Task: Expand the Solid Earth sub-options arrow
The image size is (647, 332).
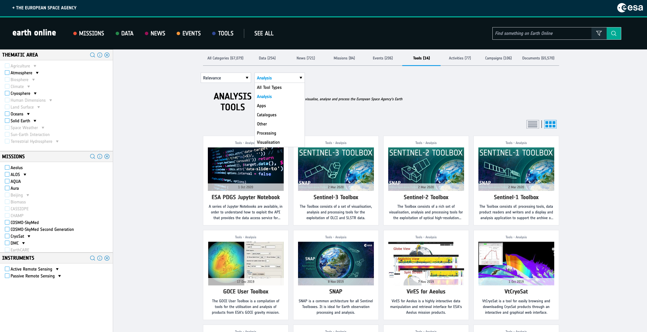Action: (35, 121)
